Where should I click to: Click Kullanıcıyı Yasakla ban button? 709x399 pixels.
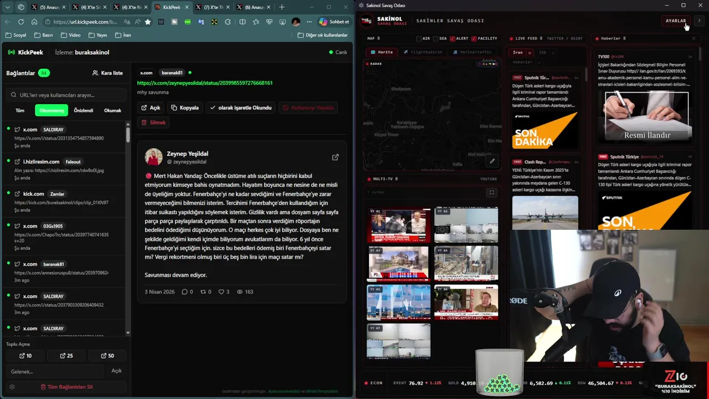click(308, 108)
